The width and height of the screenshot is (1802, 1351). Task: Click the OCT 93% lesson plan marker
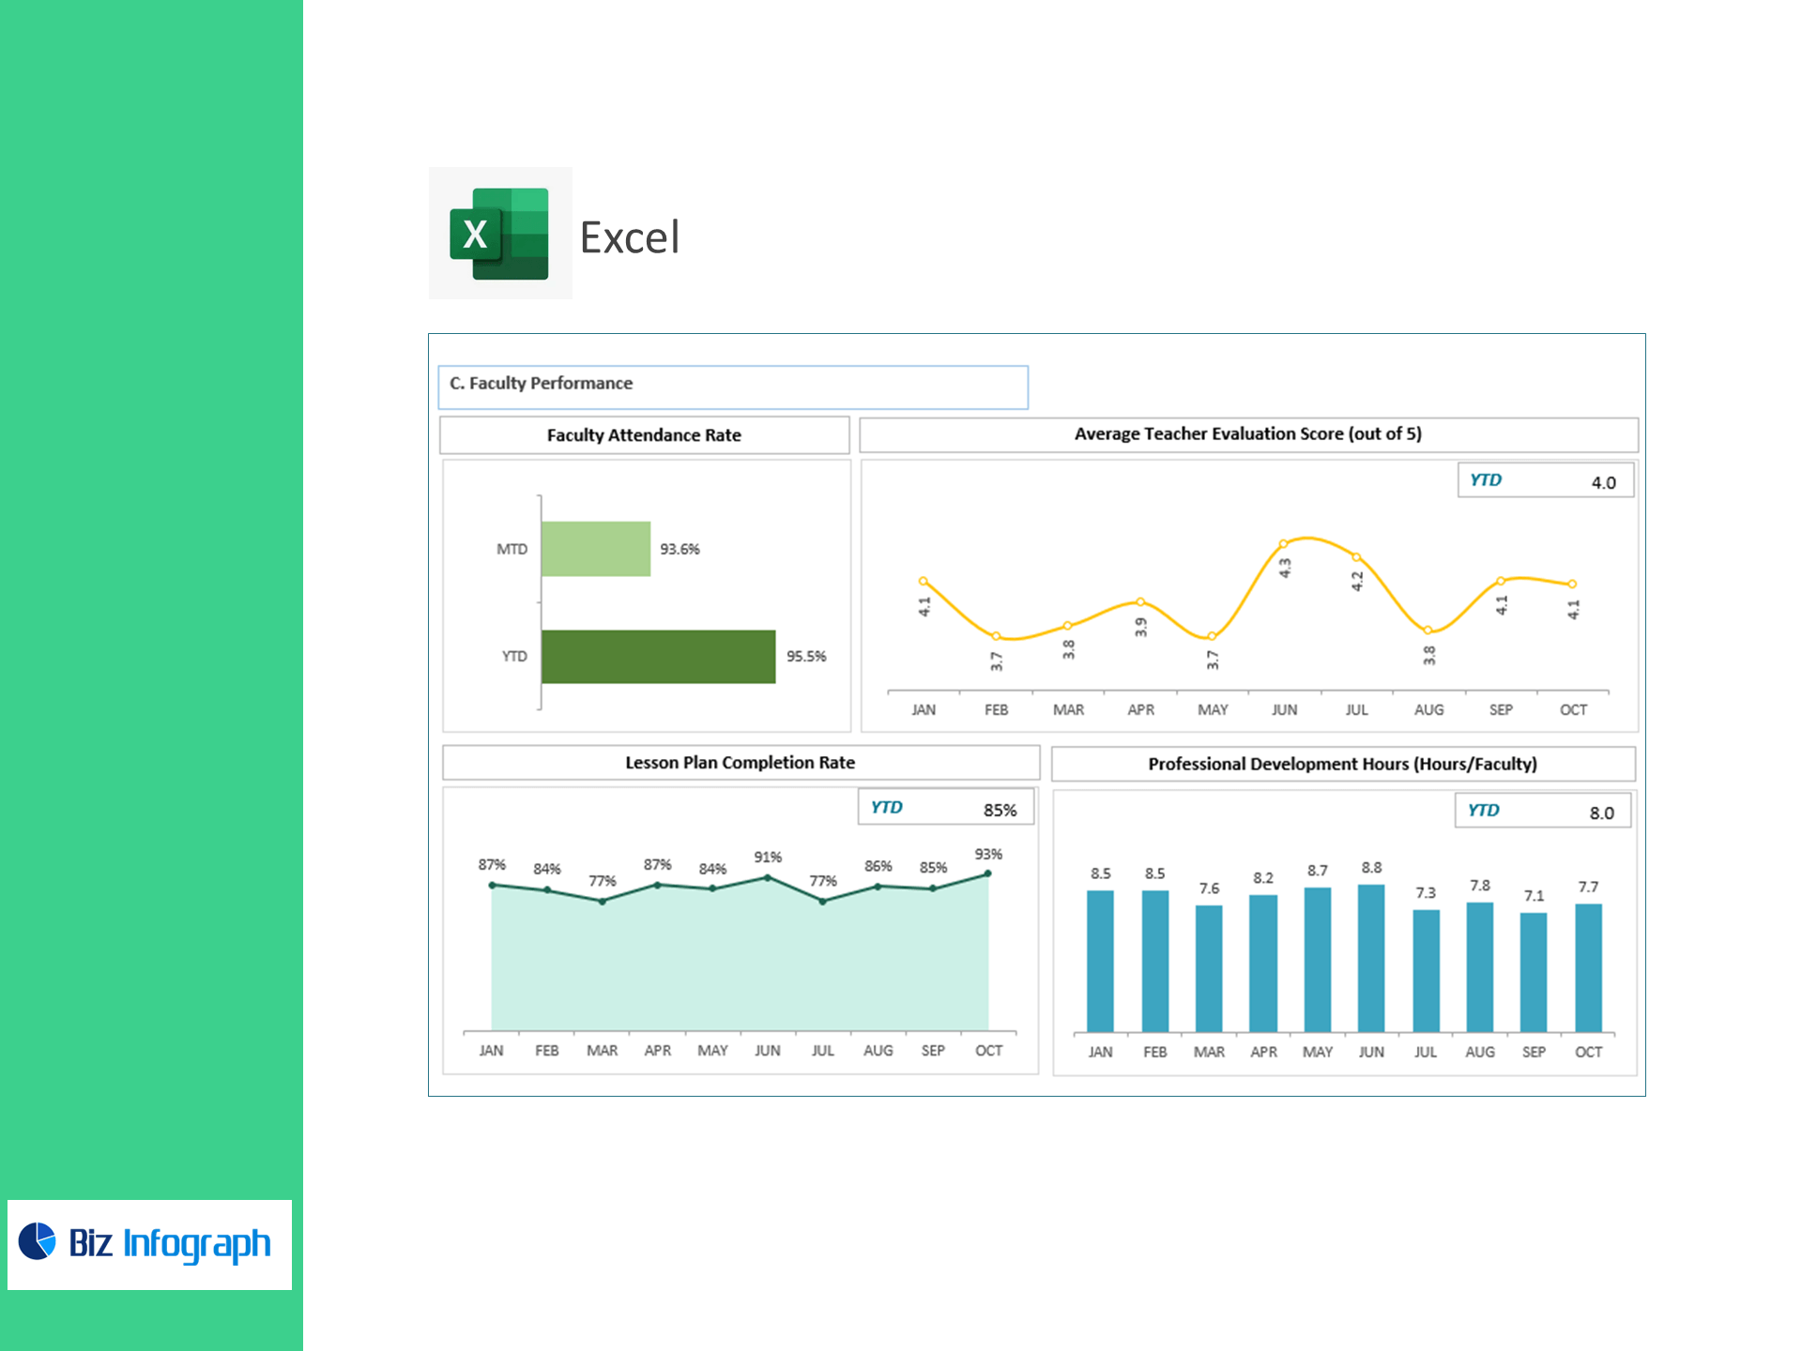pos(988,873)
